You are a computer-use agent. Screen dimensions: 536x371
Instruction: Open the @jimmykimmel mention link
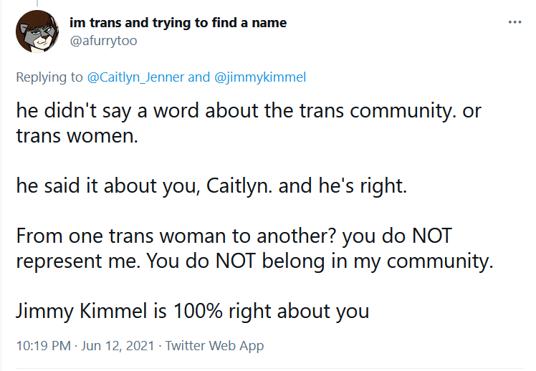coord(260,77)
